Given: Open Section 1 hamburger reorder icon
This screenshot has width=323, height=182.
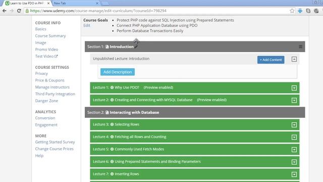Looking at the screenshot, I should pos(301,47).
